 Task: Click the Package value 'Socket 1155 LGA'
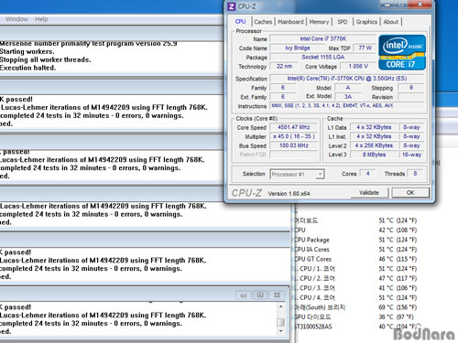coord(322,57)
